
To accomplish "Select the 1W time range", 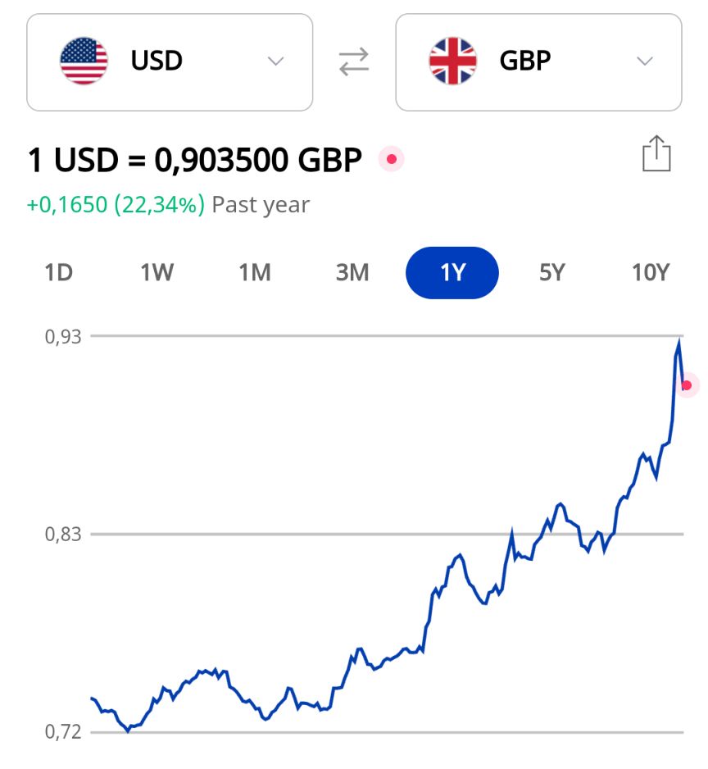I will (157, 272).
